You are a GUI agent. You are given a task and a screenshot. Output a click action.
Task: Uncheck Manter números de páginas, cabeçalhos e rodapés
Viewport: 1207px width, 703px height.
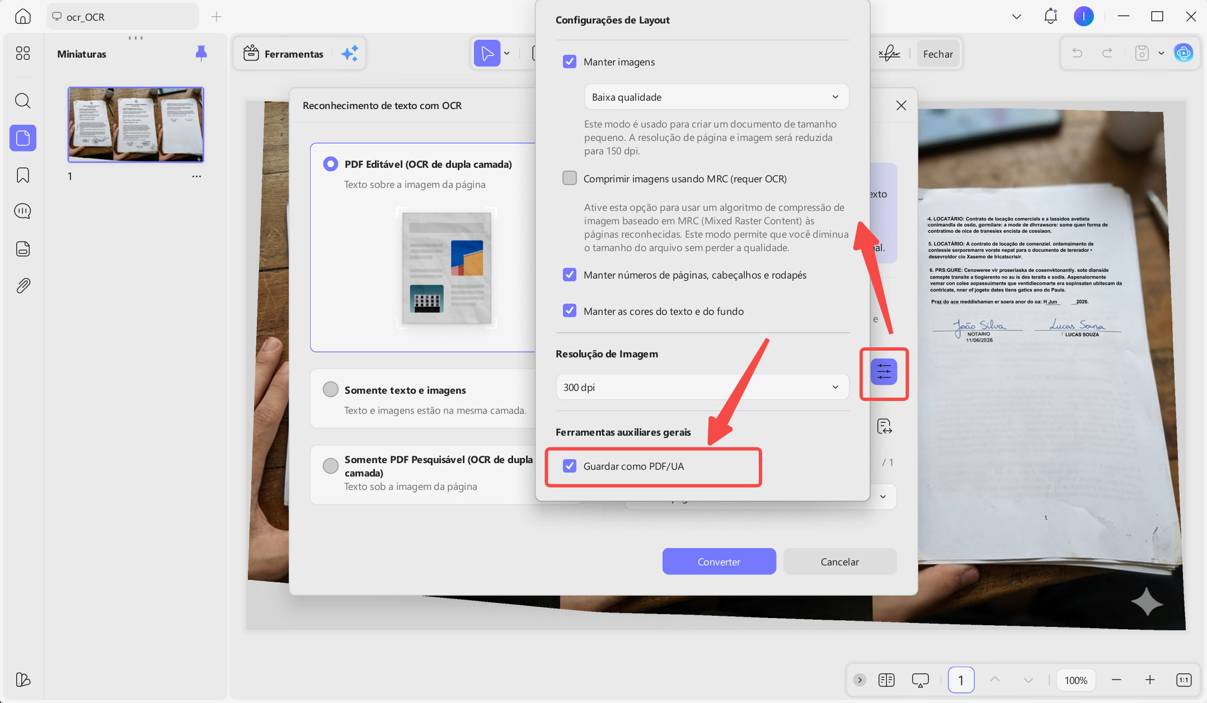(570, 275)
